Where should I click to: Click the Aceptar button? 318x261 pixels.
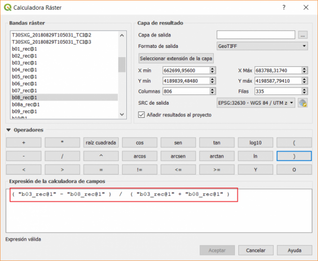[217, 250]
